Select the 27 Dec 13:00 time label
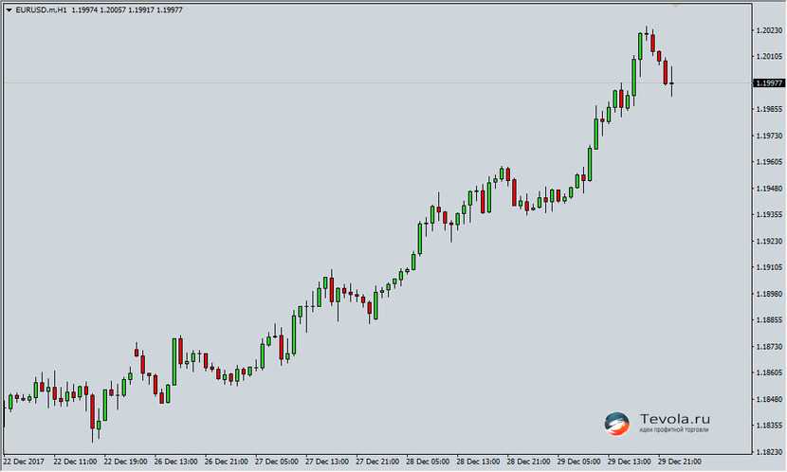This screenshot has height=472, width=787. (x=329, y=462)
